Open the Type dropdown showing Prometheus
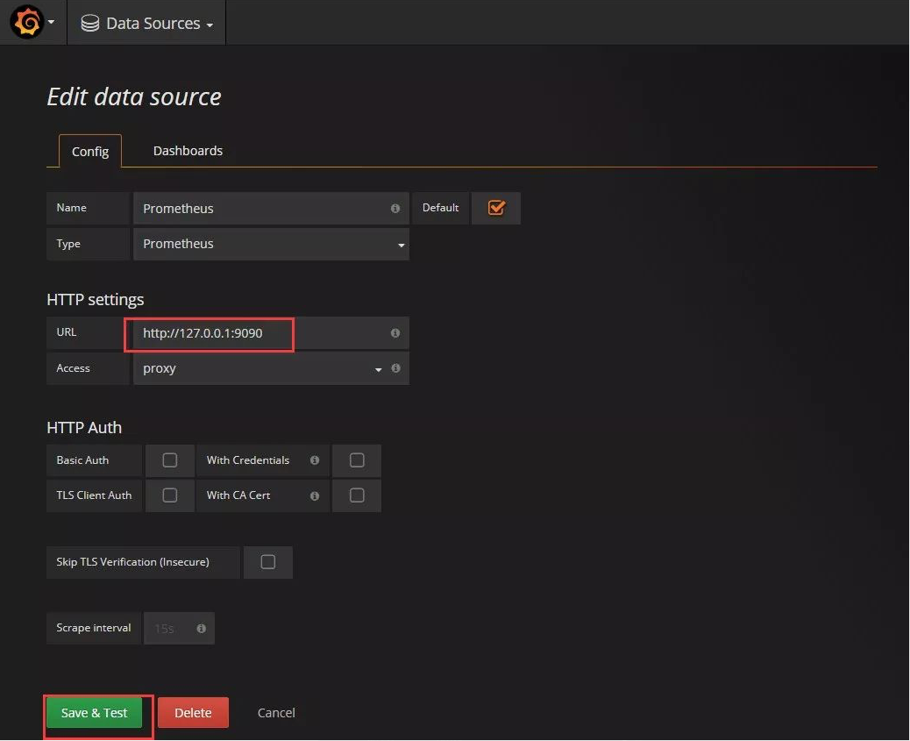 (x=271, y=244)
